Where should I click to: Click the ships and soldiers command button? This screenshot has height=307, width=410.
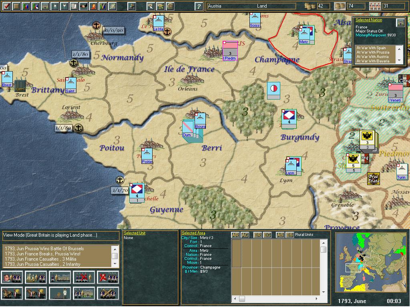click(x=36, y=277)
